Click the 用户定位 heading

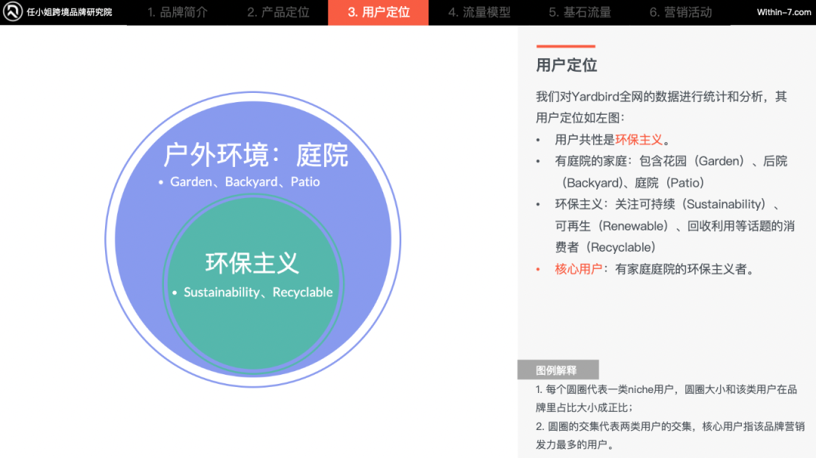pos(566,65)
